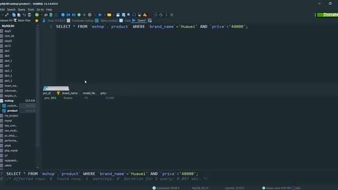The width and height of the screenshot is (338, 190).
Task: Select the my_project database in tree
Action: tap(11, 116)
